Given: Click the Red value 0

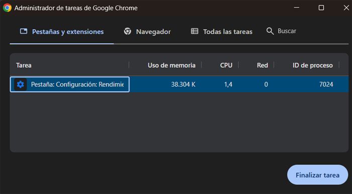Looking at the screenshot, I should (266, 84).
